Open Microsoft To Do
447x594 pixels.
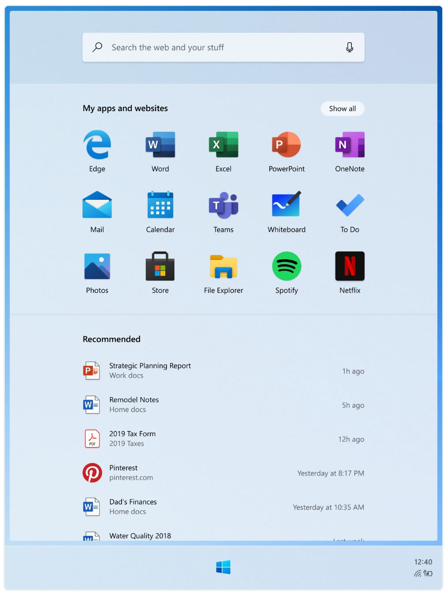[350, 205]
